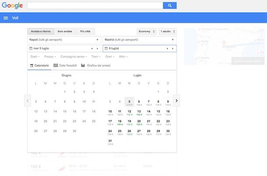This screenshot has width=267, height=176.
Task: Select July 8 in the calendar
Action: point(158,102)
